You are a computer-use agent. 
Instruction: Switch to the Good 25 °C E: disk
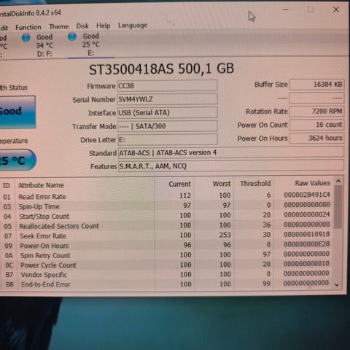[91, 44]
